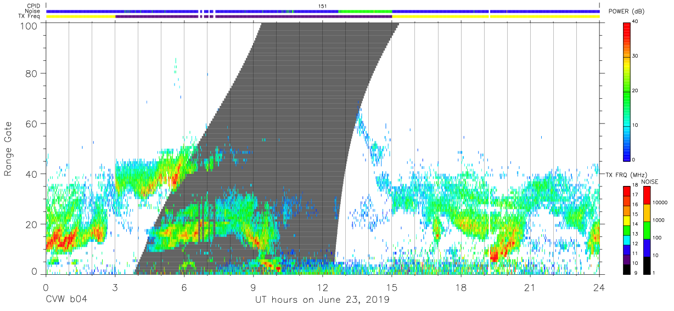Click the 30 label on power colorbar
This screenshot has width=674, height=311.
[636, 56]
